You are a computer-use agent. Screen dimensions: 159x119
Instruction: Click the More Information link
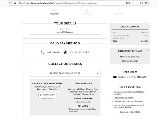130,61
